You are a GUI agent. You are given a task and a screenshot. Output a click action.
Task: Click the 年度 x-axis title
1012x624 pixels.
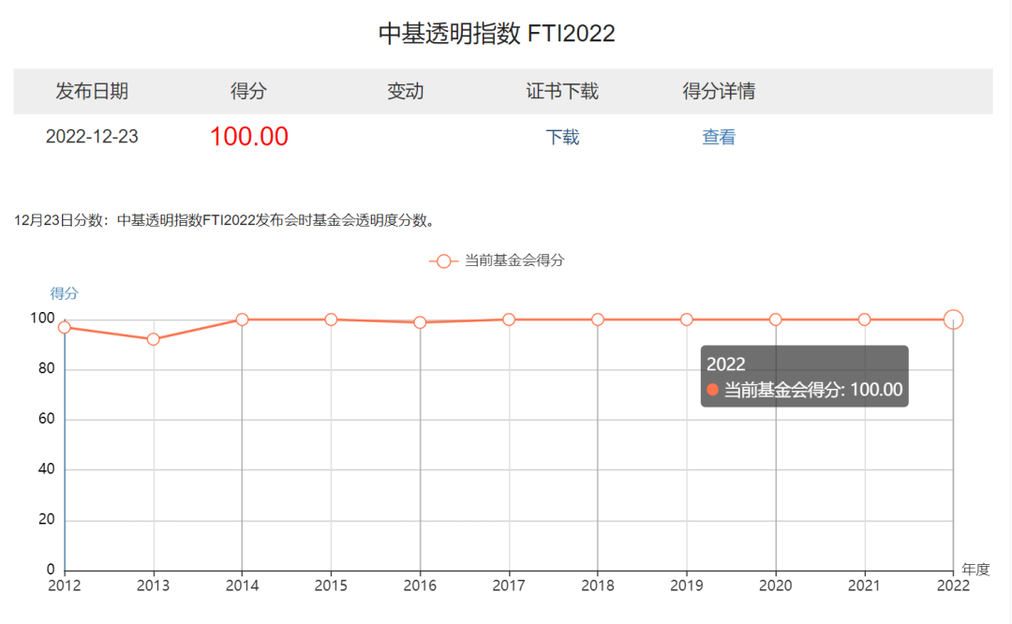(975, 569)
